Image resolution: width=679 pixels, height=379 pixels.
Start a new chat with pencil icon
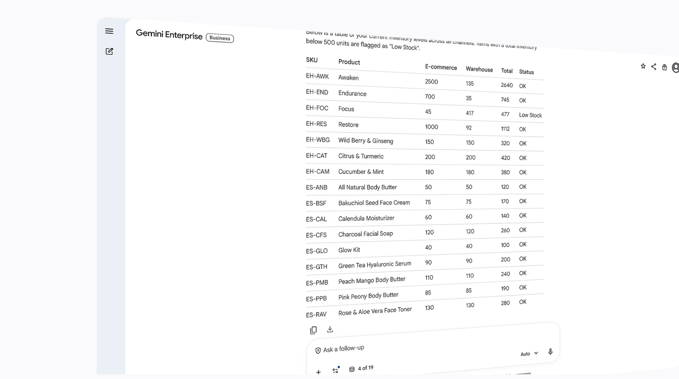point(109,51)
